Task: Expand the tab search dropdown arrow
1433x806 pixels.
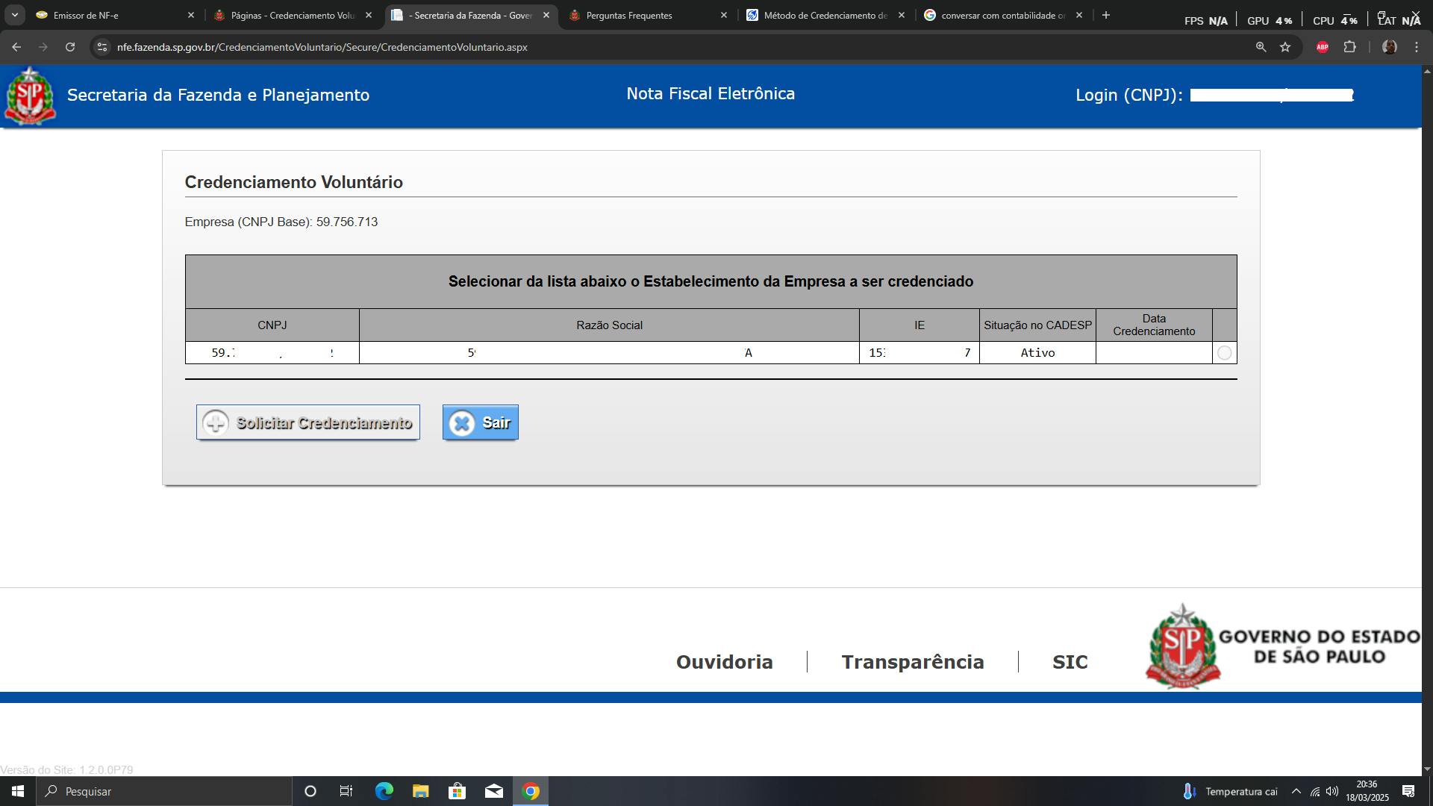Action: coord(14,15)
